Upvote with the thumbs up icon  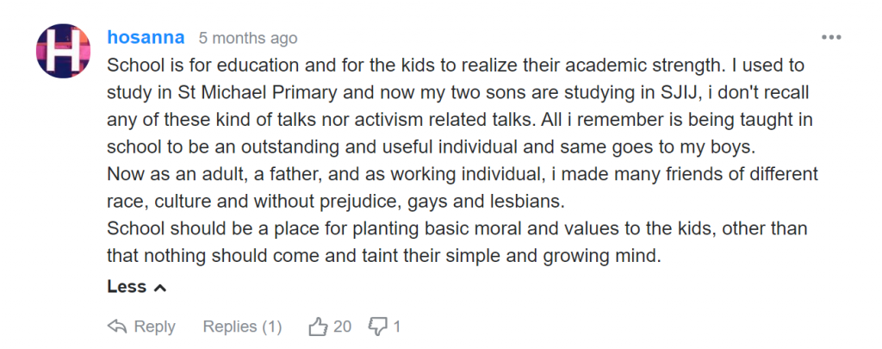click(x=318, y=327)
